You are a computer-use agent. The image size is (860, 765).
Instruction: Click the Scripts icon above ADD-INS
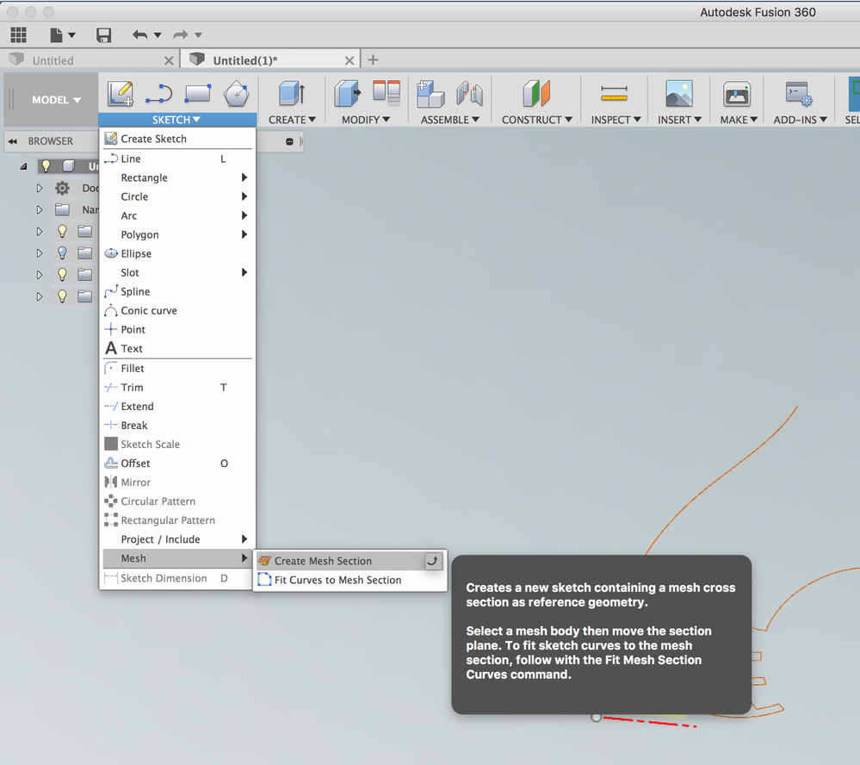[x=799, y=93]
